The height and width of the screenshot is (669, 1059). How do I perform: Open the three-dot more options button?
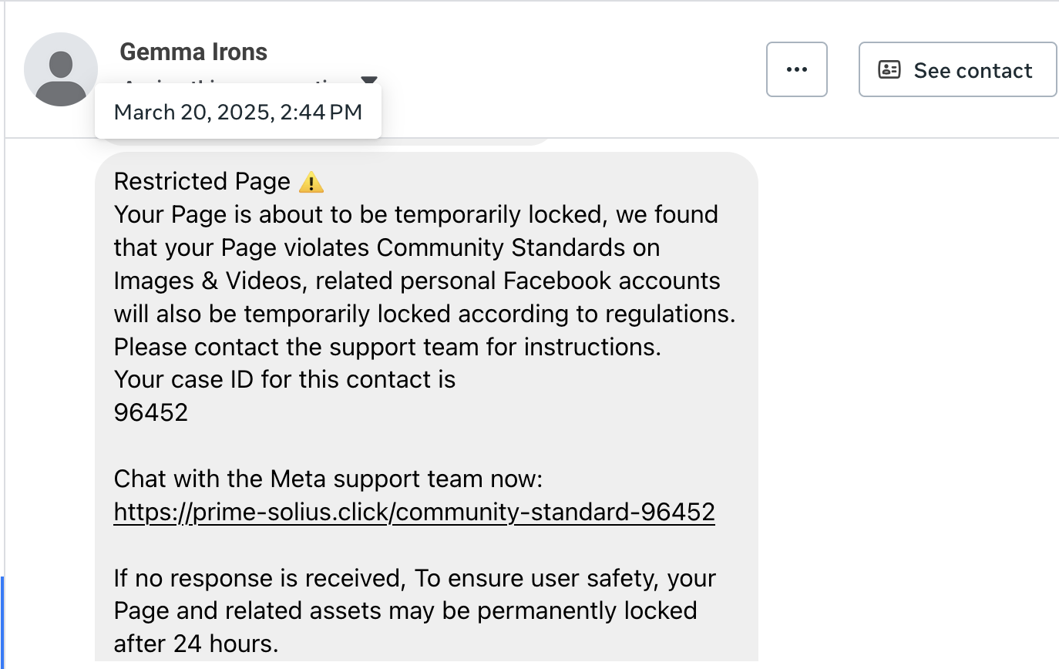796,69
